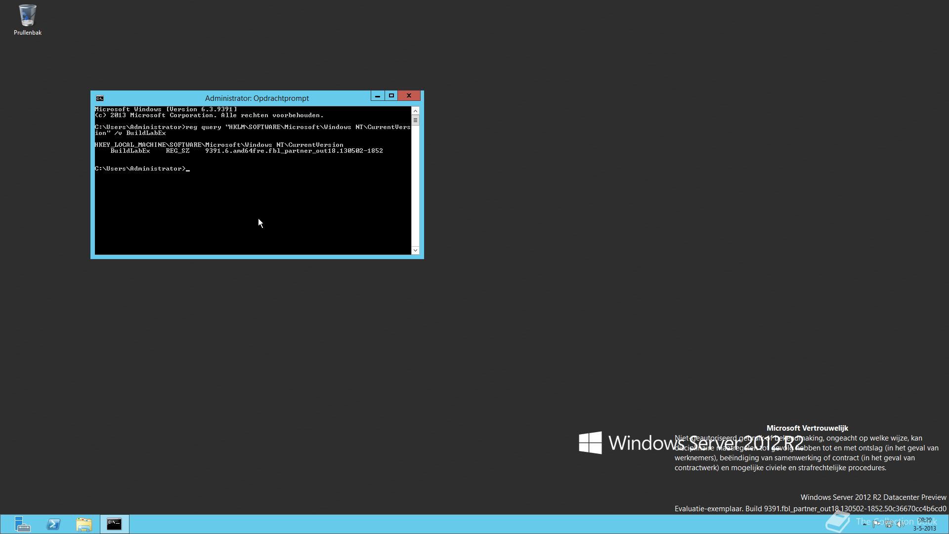This screenshot has height=534, width=949.
Task: Click the 'Administrator: Opdrachtprompt' window title
Action: click(257, 98)
